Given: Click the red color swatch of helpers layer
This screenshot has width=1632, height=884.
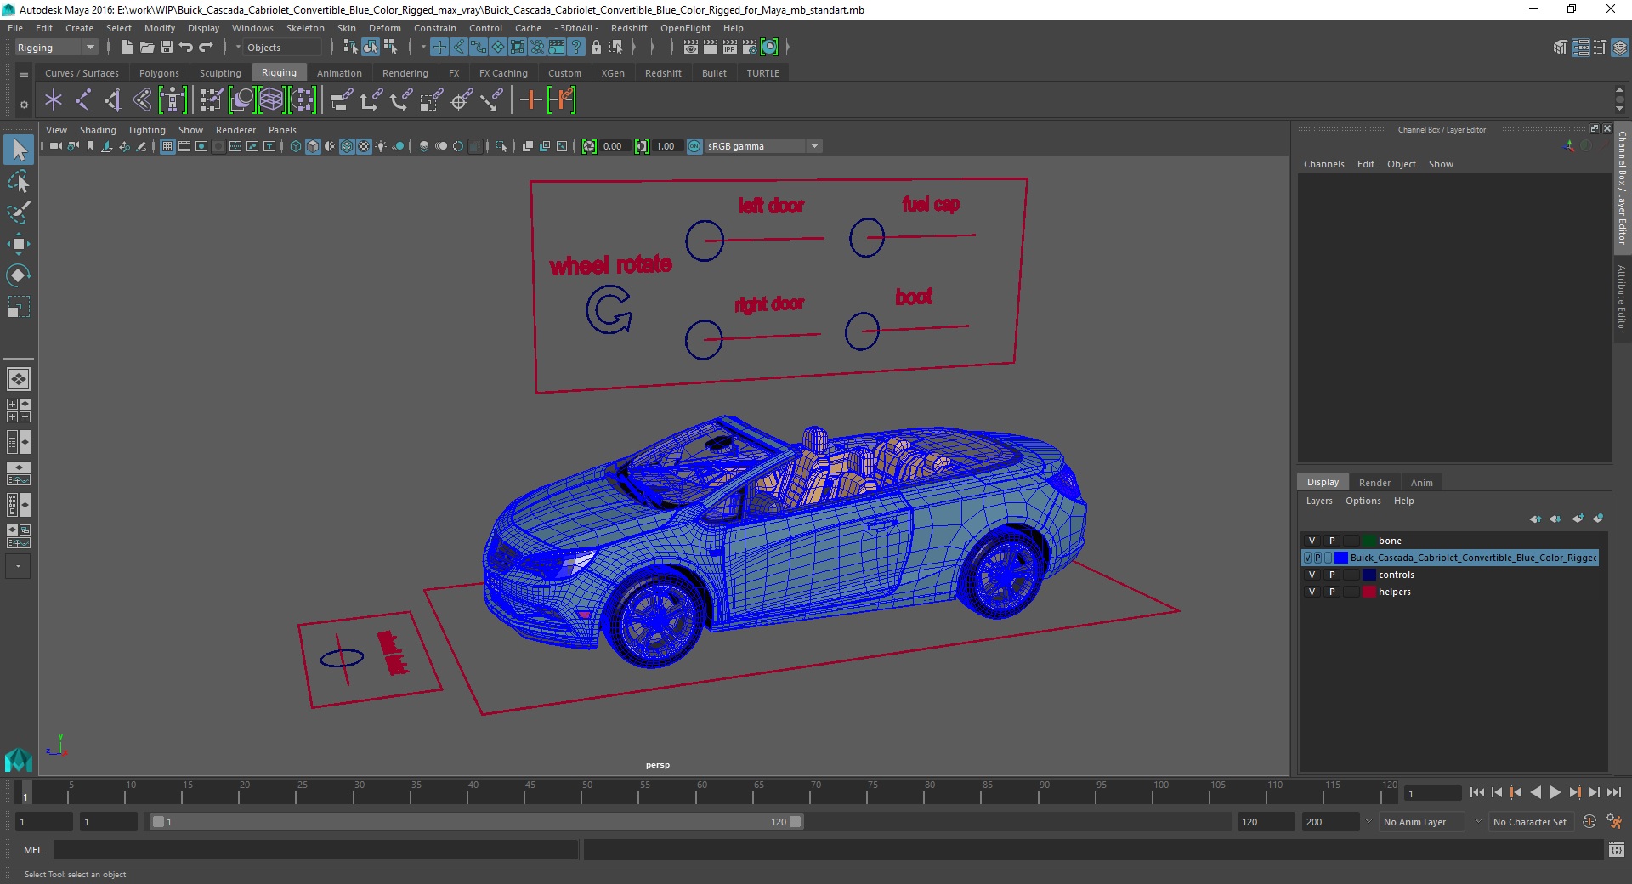Looking at the screenshot, I should tap(1368, 592).
